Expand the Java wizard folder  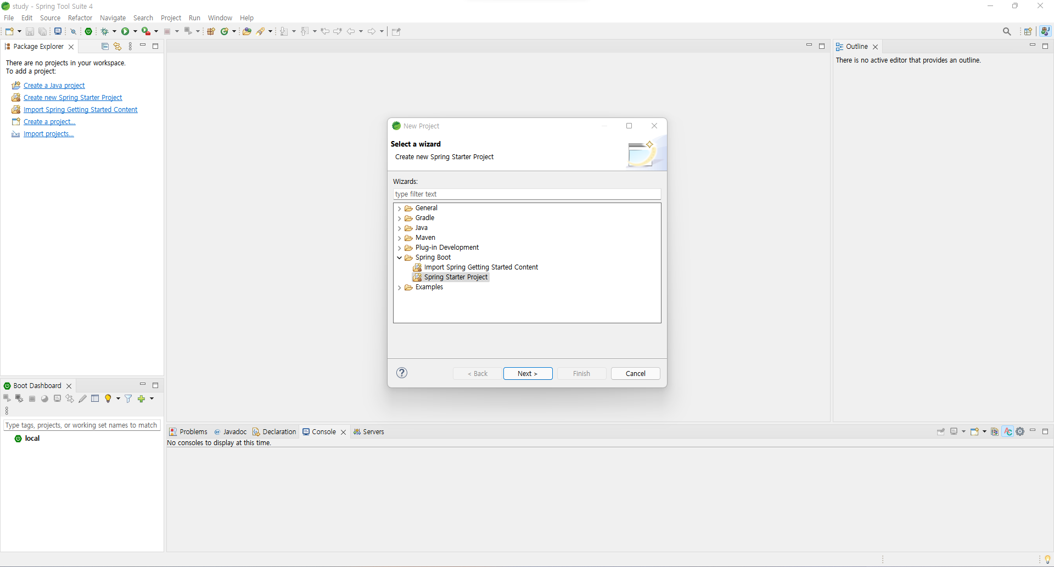399,228
